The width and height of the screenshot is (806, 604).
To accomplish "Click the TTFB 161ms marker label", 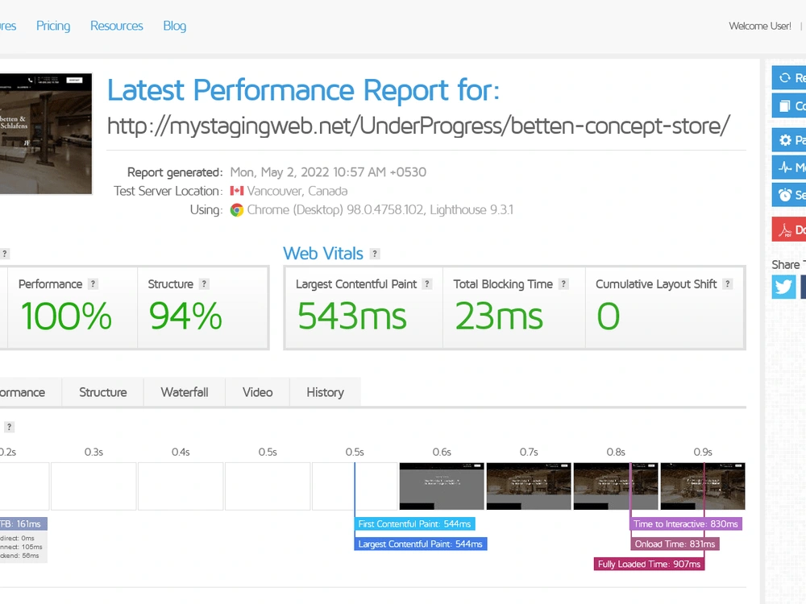I will [23, 524].
